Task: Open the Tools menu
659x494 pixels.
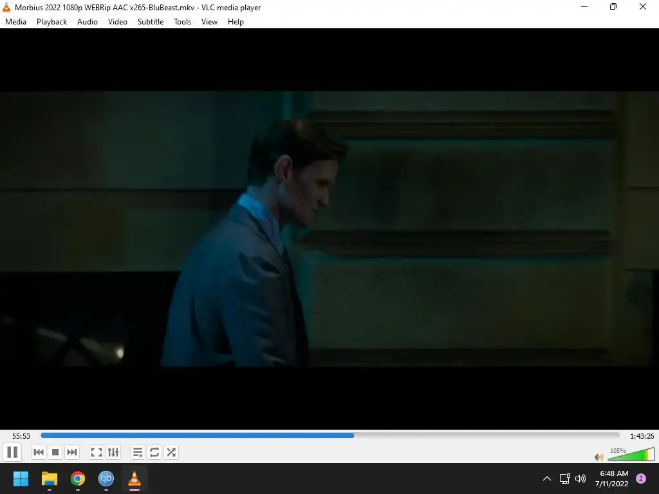Action: [182, 22]
